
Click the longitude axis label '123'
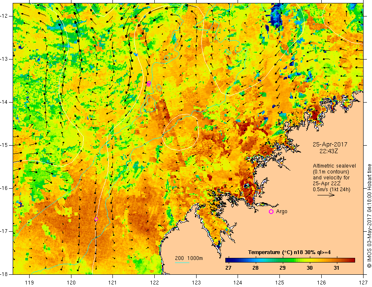(196, 282)
